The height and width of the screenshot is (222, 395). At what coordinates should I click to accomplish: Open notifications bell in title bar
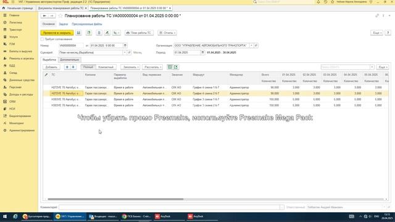(x=318, y=2)
